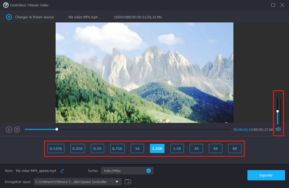Image resolution: width=289 pixels, height=188 pixels.
Task: Select 0.5X playback speed
Action: [97, 148]
